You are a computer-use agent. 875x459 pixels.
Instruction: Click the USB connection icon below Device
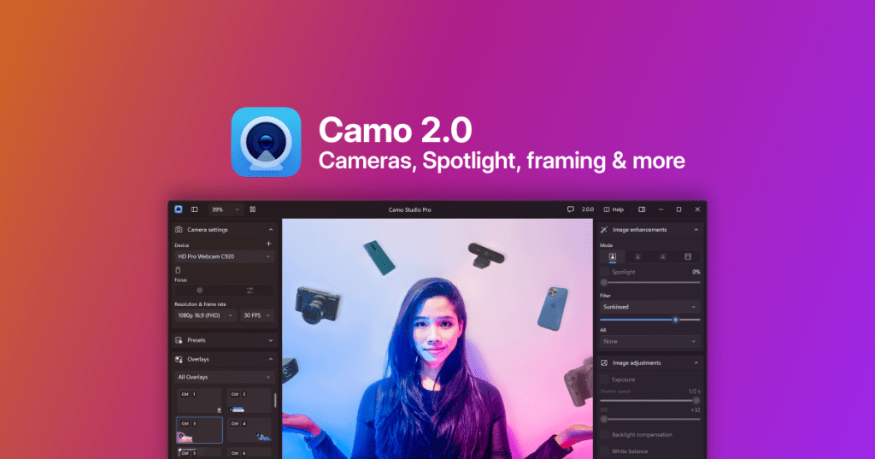click(178, 270)
